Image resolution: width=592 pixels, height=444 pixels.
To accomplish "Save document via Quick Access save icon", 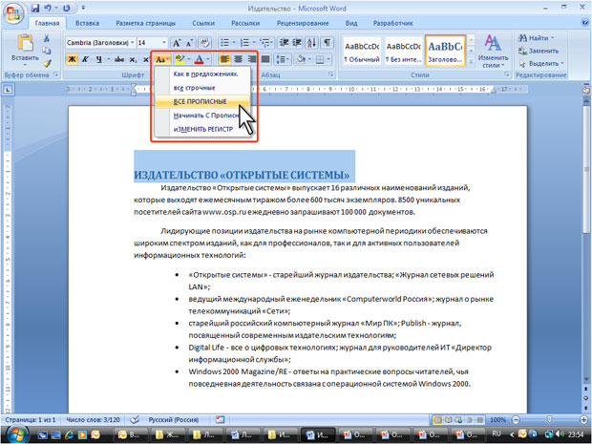I will [35, 8].
